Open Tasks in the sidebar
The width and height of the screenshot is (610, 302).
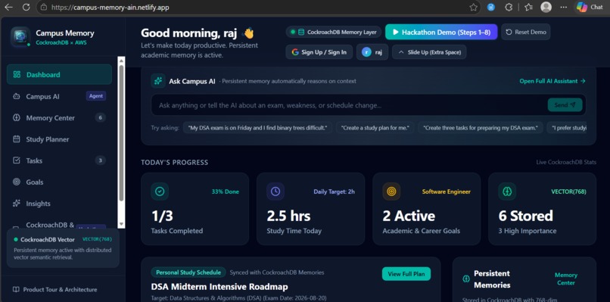click(x=59, y=160)
